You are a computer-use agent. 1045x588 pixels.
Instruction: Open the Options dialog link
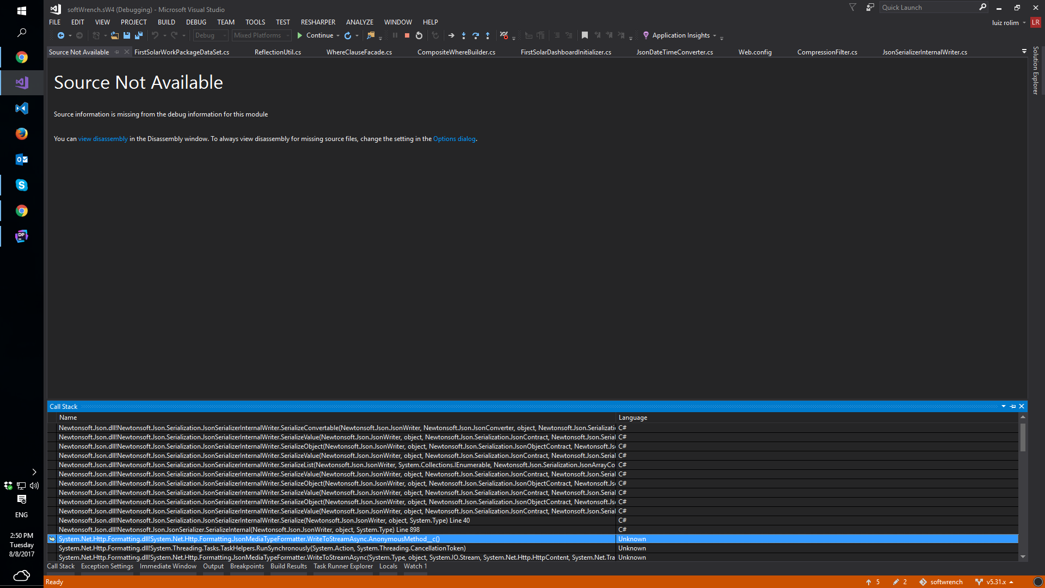tap(454, 139)
